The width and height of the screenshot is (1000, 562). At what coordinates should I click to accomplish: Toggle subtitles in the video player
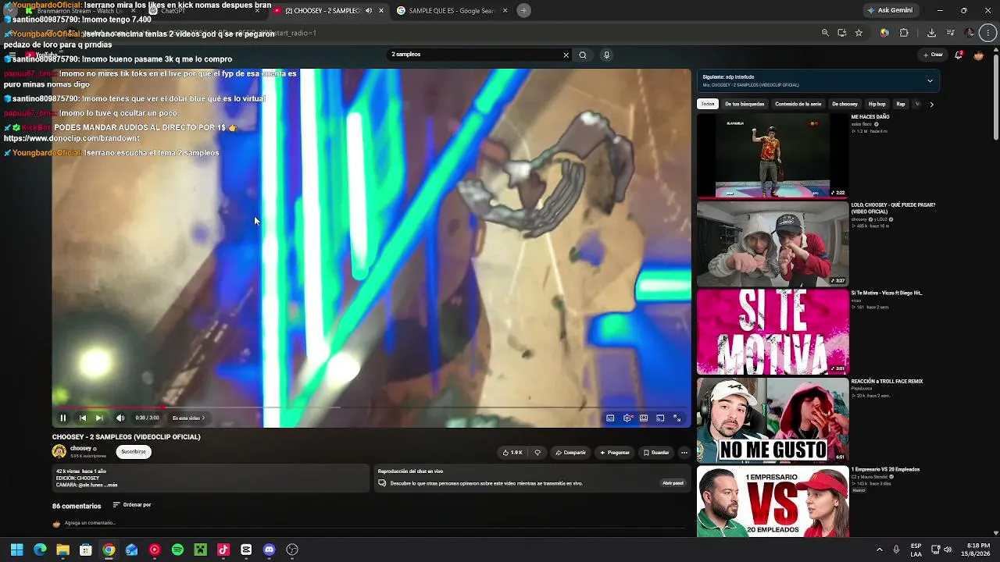click(610, 418)
